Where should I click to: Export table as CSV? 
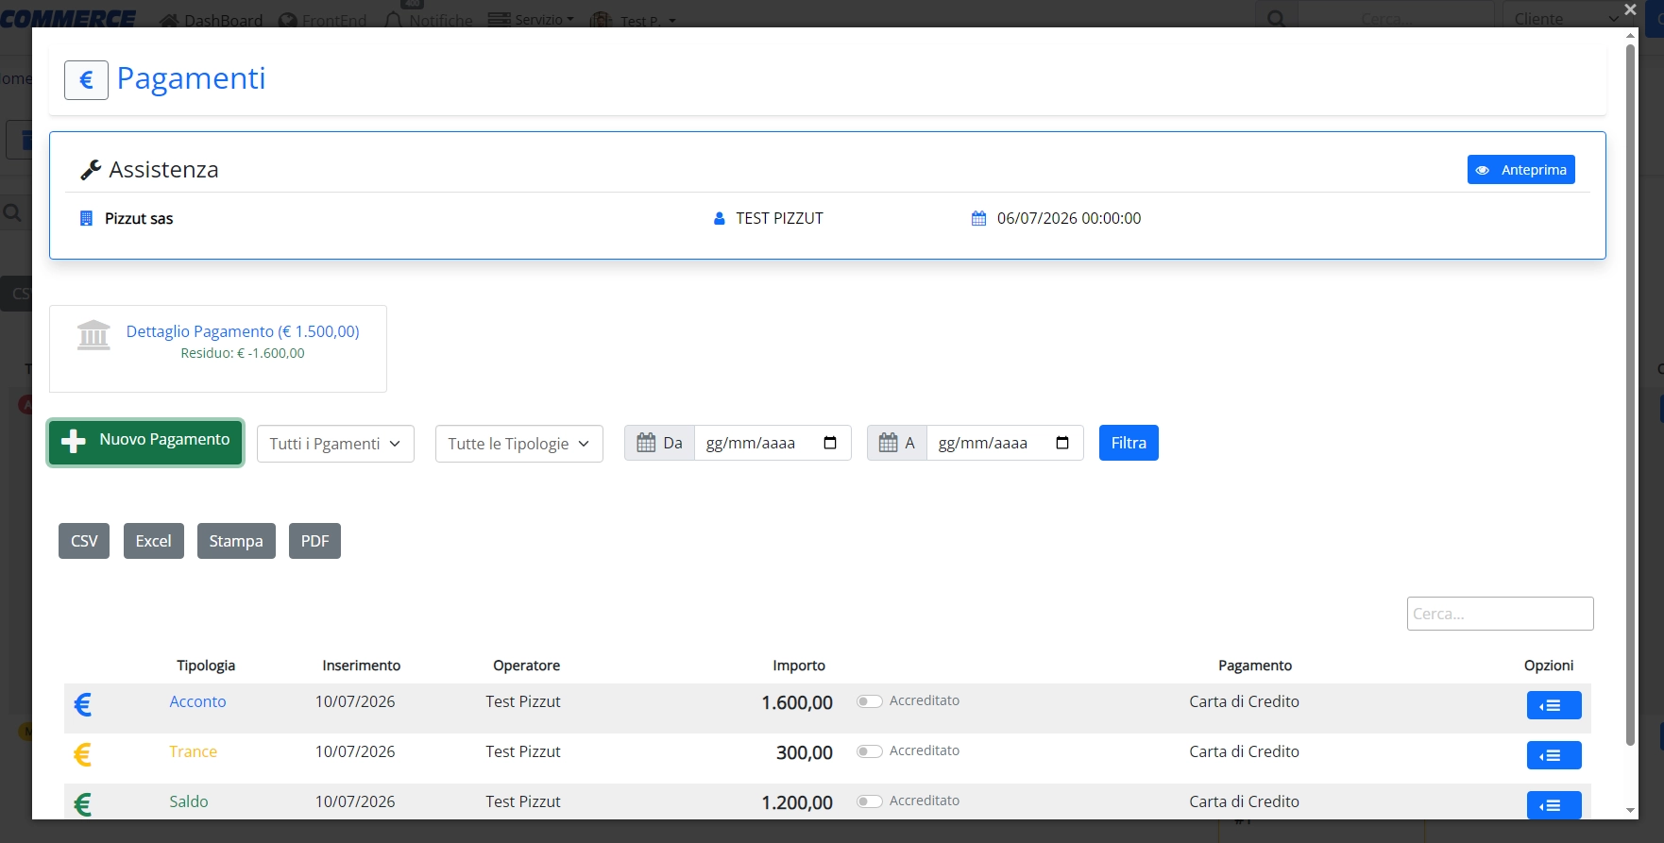pos(84,541)
